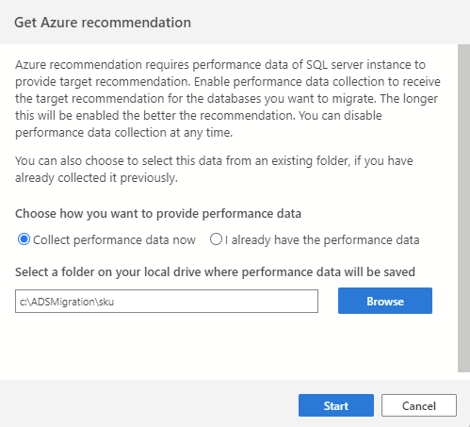Screen dimensions: 470x427
Task: Cancel the Azure recommendation dialog
Action: click(419, 405)
